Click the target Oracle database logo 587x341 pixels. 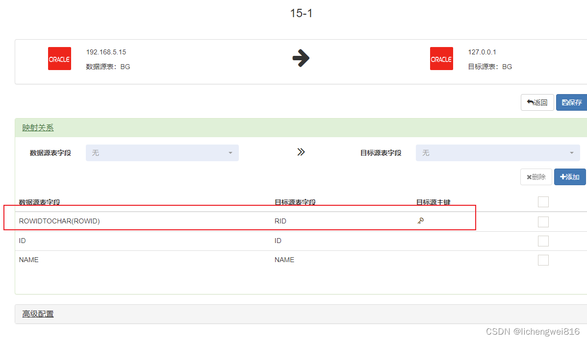click(x=441, y=58)
